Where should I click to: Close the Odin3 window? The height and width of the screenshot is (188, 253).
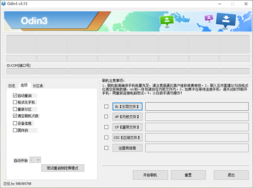click(x=246, y=4)
